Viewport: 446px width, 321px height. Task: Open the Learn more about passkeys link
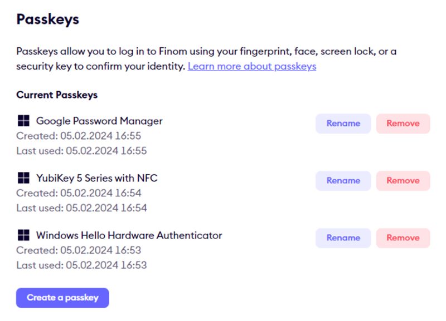(252, 66)
